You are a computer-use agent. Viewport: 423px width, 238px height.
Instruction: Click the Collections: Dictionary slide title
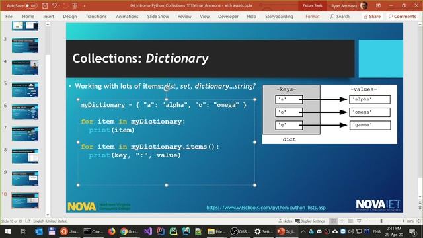point(140,58)
